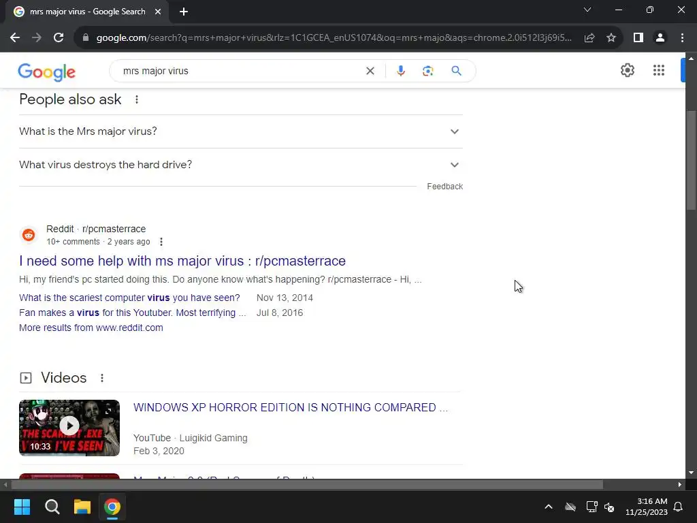Open the Google apps grid
This screenshot has height=523, width=697.
(659, 70)
